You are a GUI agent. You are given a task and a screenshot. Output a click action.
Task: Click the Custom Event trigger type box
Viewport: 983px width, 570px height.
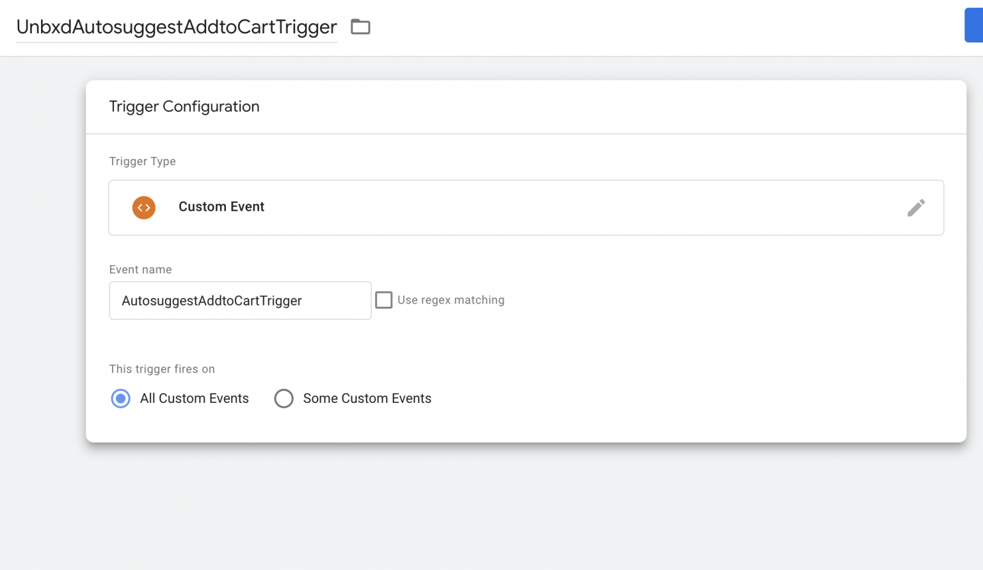click(x=526, y=208)
